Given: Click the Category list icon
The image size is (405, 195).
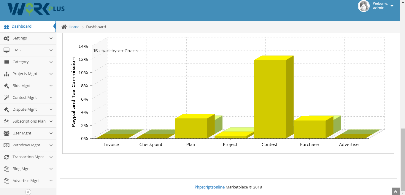Looking at the screenshot, I should pos(7,62).
